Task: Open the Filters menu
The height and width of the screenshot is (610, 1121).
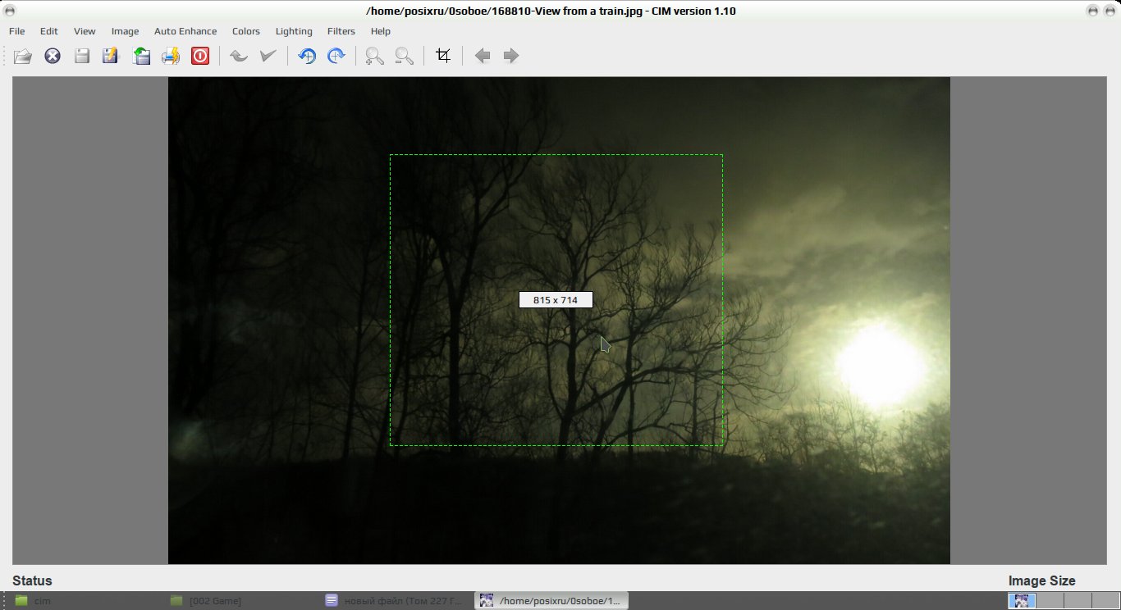Action: click(x=341, y=31)
